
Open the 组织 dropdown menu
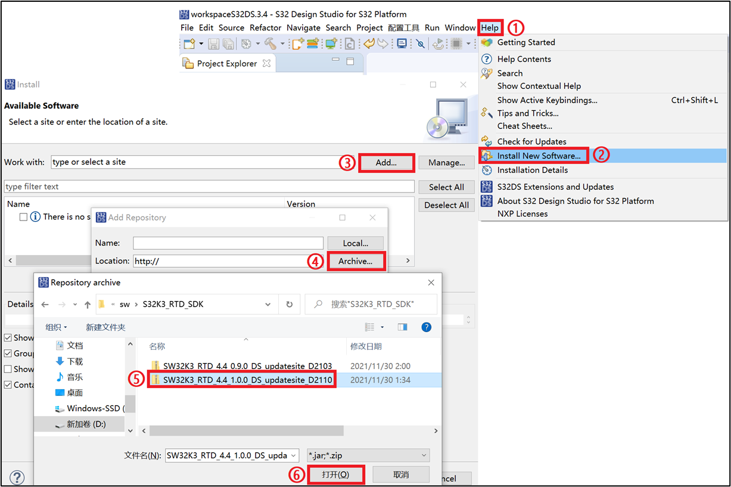[x=57, y=327]
